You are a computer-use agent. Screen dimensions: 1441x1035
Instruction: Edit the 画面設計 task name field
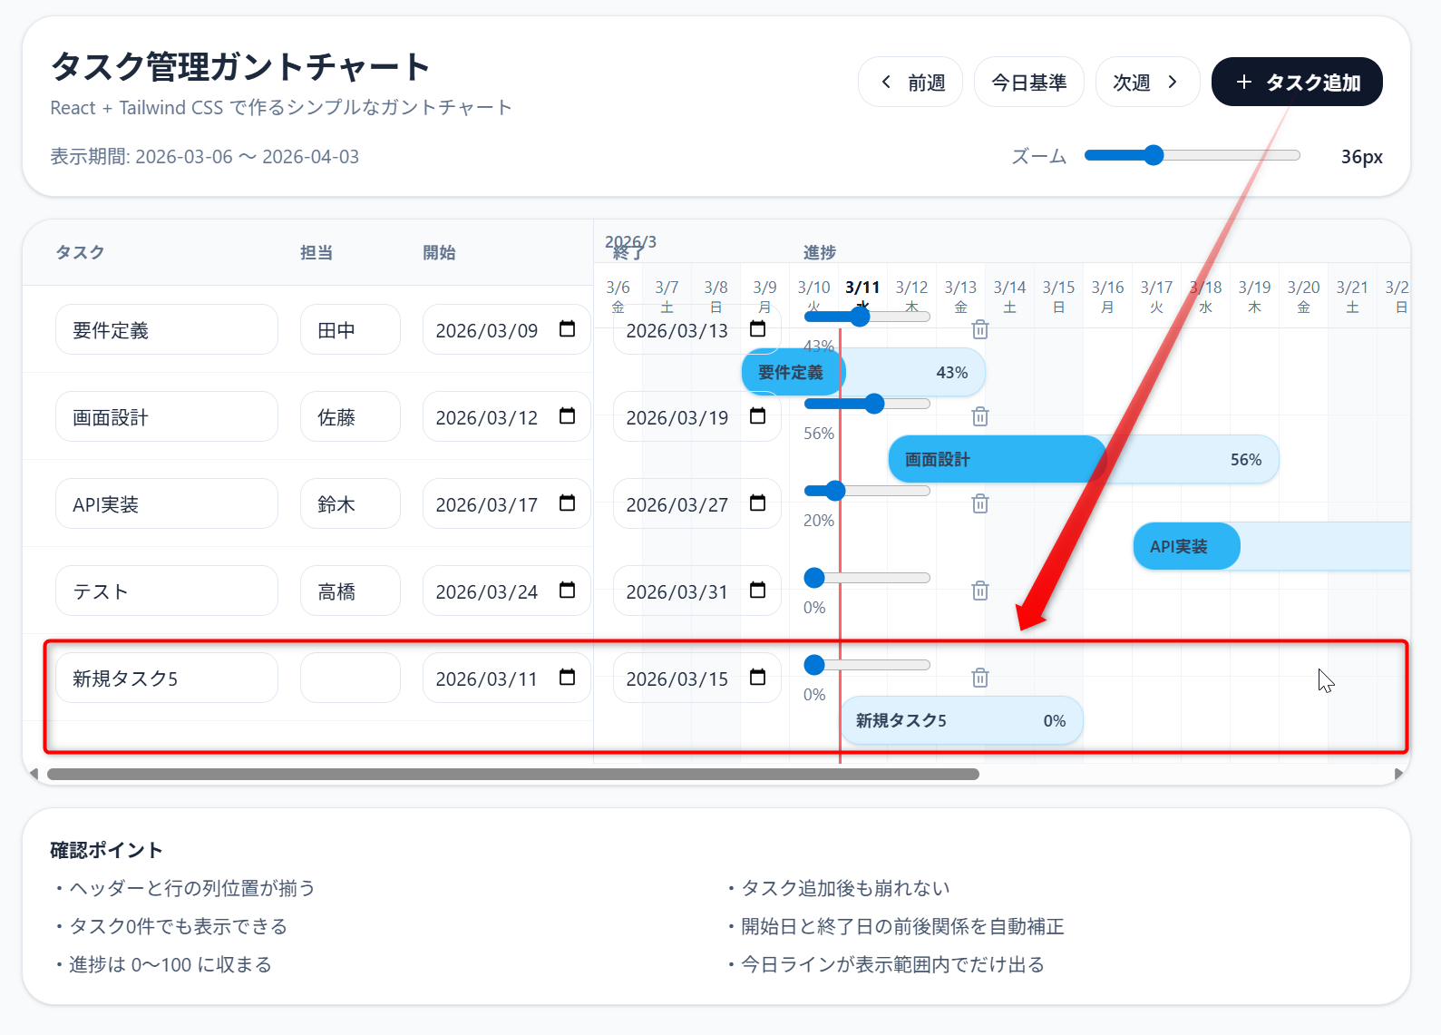167,416
